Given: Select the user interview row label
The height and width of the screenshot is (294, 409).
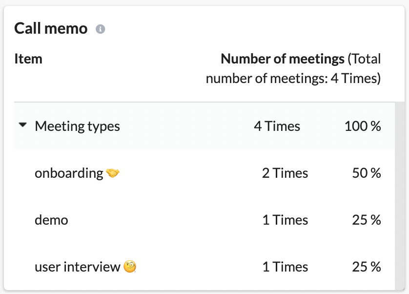Looking at the screenshot, I should pos(78,267).
